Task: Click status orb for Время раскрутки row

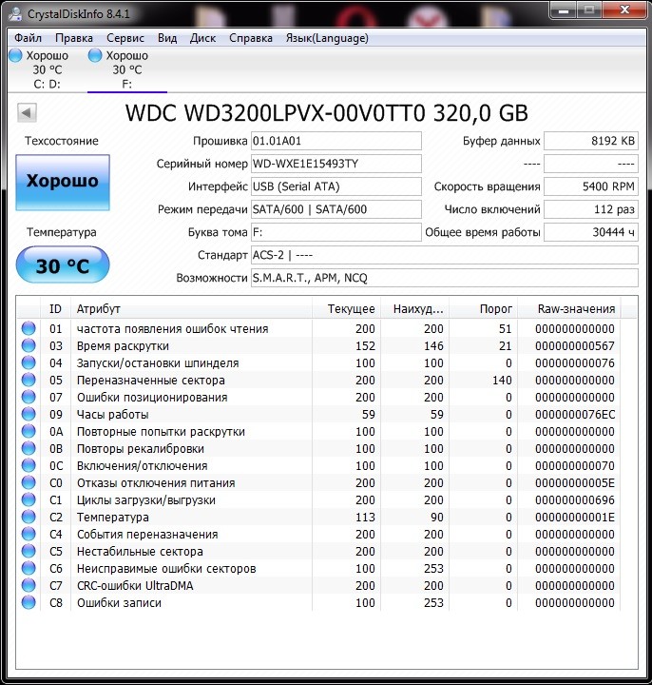Action: click(29, 345)
